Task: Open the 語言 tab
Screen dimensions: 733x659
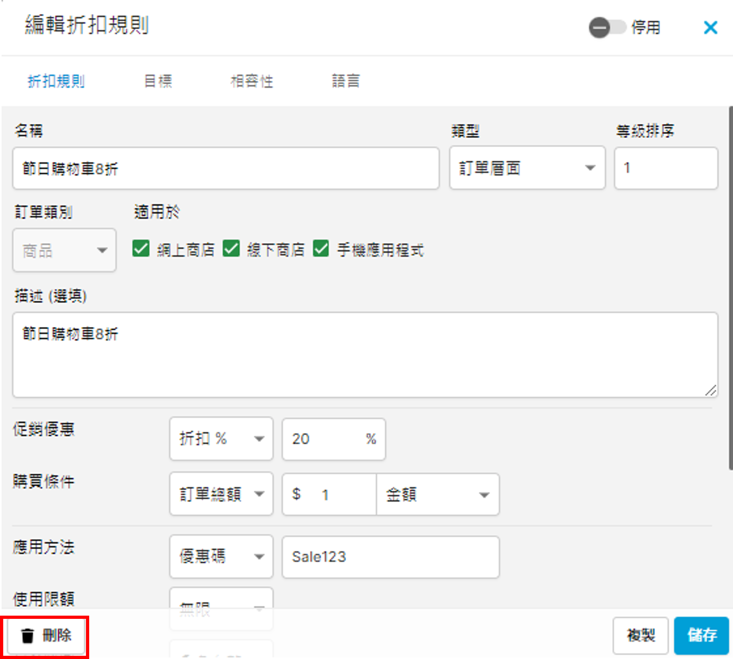Action: coord(346,81)
